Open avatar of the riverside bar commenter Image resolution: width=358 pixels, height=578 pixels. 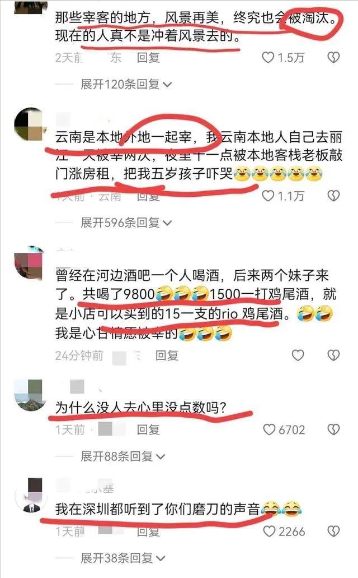click(30, 262)
